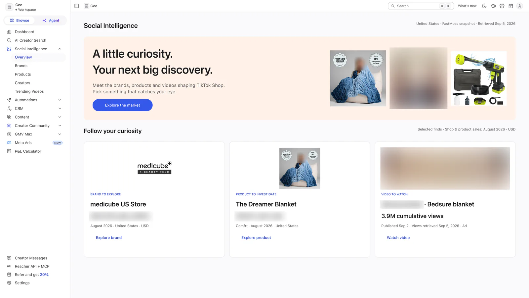Open Brands under Social Intelligence
The width and height of the screenshot is (529, 298).
click(x=21, y=66)
